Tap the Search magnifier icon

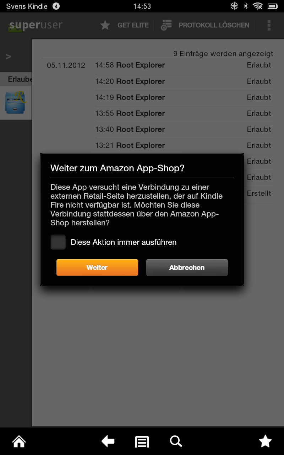176,441
